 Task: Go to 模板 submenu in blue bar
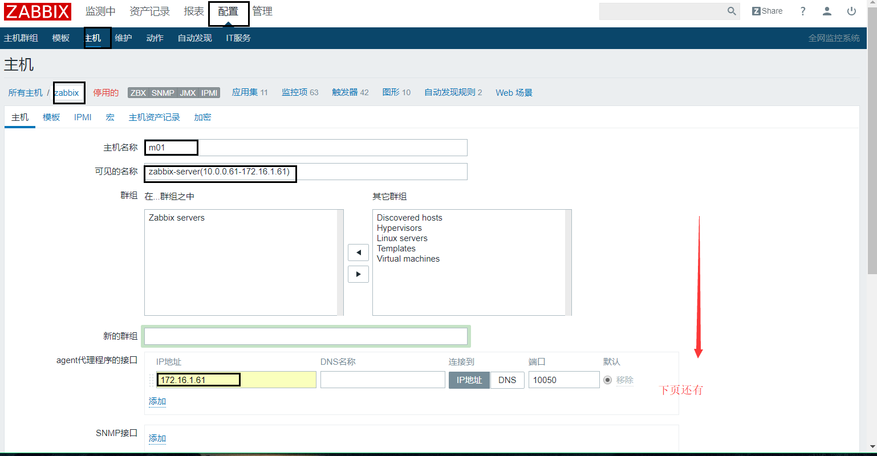[60, 38]
